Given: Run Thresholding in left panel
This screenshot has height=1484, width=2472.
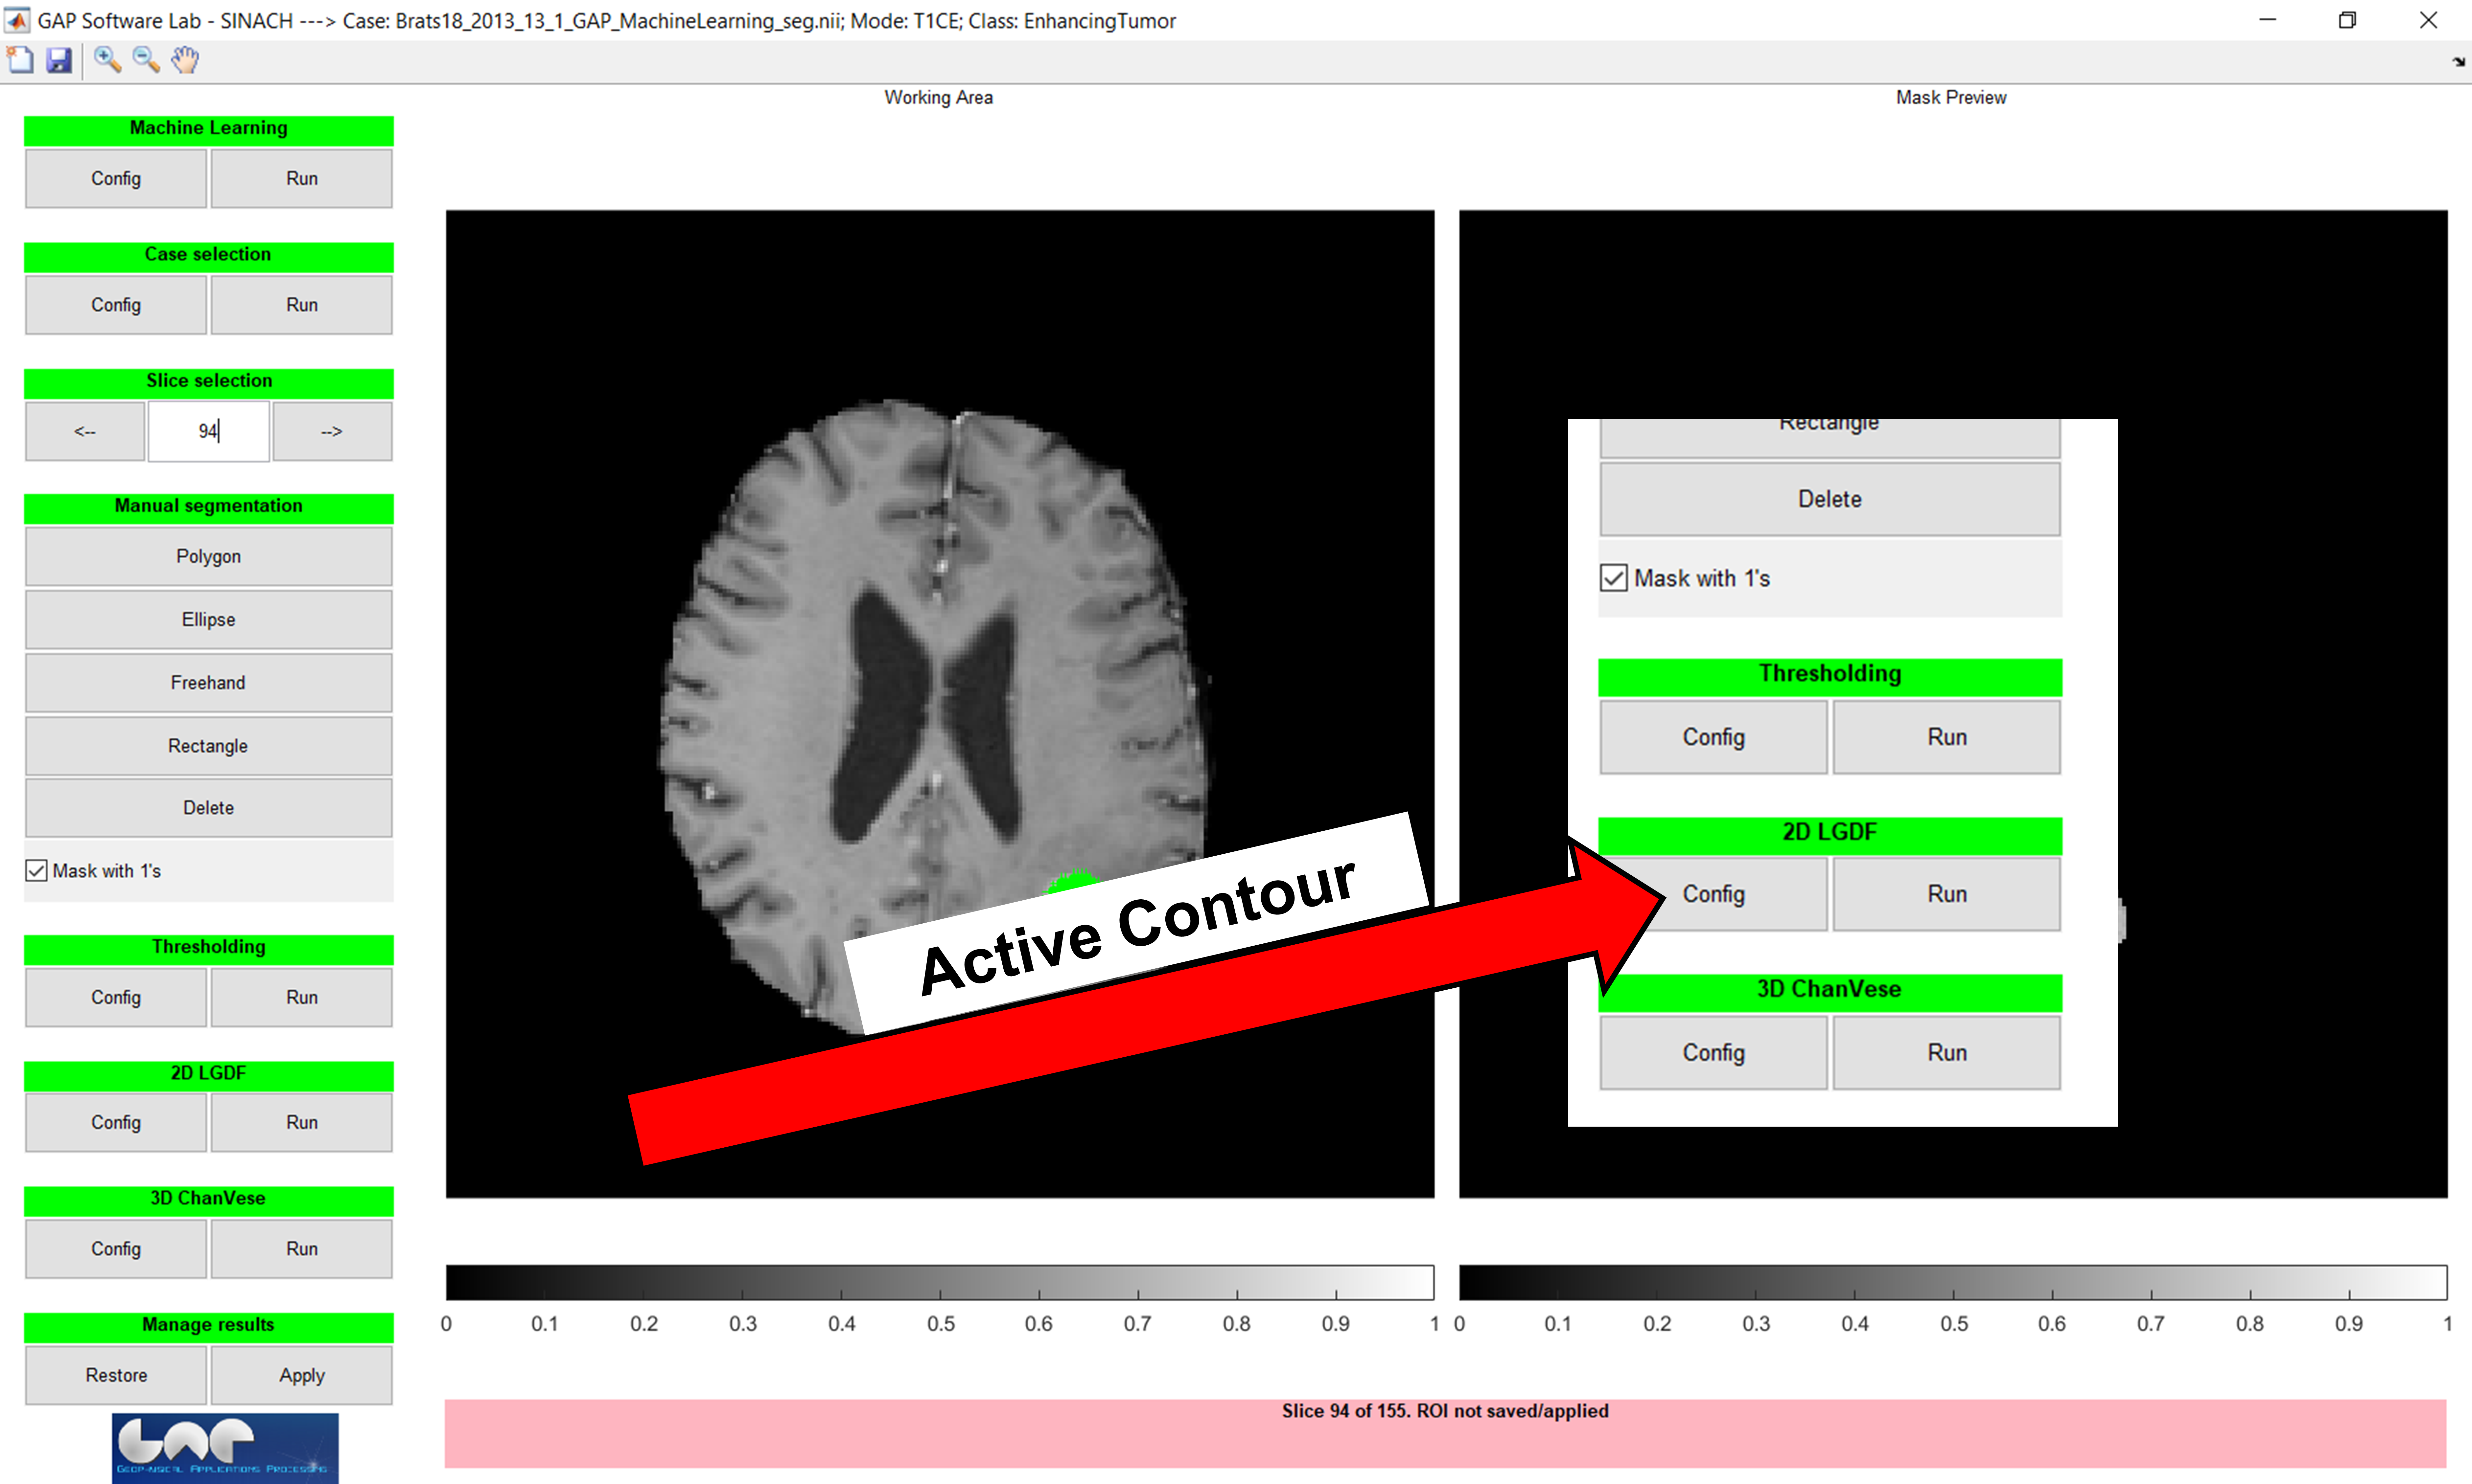Looking at the screenshot, I should (x=302, y=998).
